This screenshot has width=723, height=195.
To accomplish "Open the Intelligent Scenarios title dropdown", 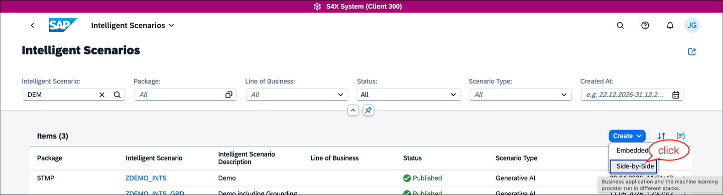I will pyautogui.click(x=133, y=25).
